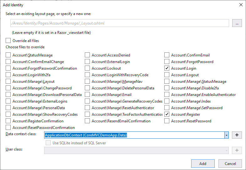Check Account\Manage\StatusMessage checkbox
This screenshot has height=170, width=246.
point(167,82)
